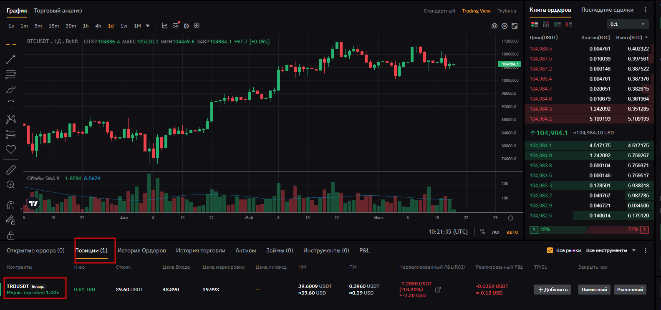Image resolution: width=661 pixels, height=310 pixels.
Task: Close position with 'Лимитный' button
Action: pyautogui.click(x=594, y=290)
